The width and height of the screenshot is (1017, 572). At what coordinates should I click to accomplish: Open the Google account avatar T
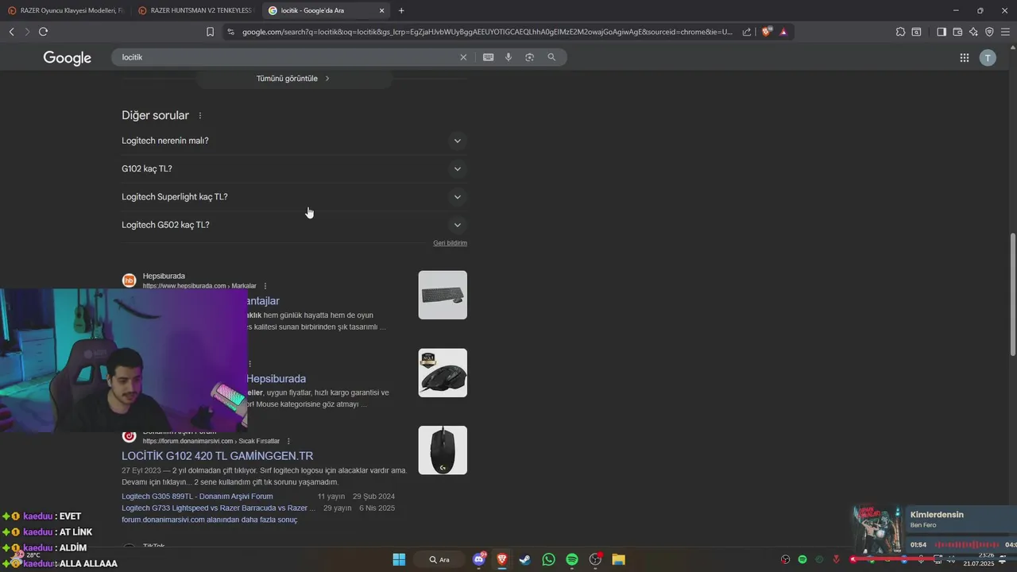click(988, 57)
